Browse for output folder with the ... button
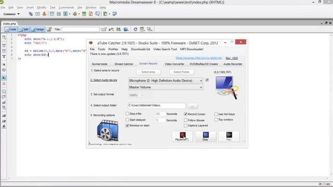The width and height of the screenshot is (333, 187). [193, 106]
